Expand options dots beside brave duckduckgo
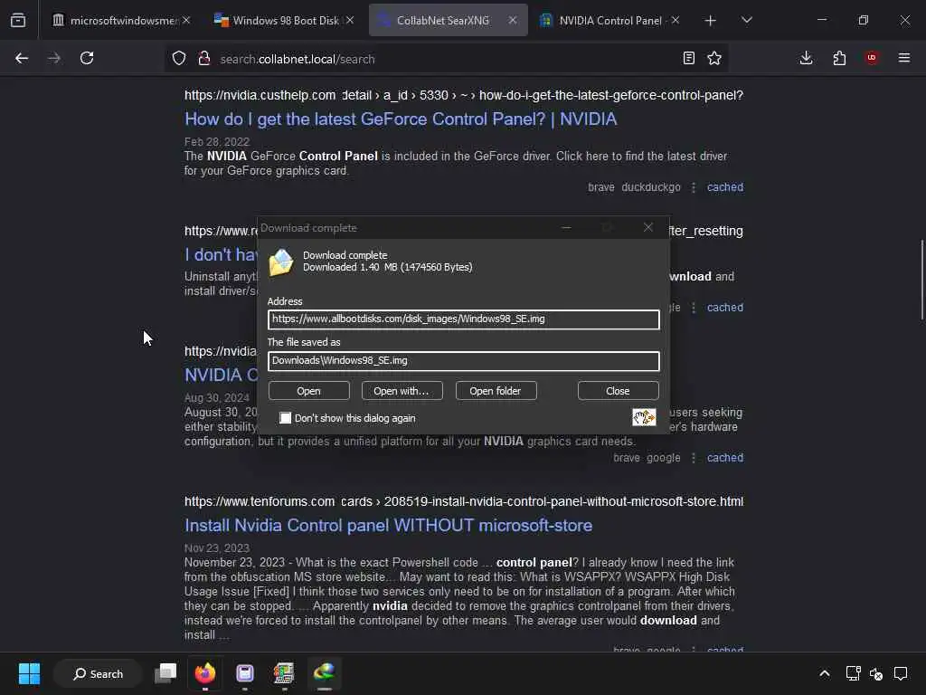The image size is (926, 695). (694, 187)
